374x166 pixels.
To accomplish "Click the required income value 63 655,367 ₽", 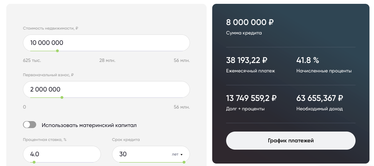I will point(320,98).
